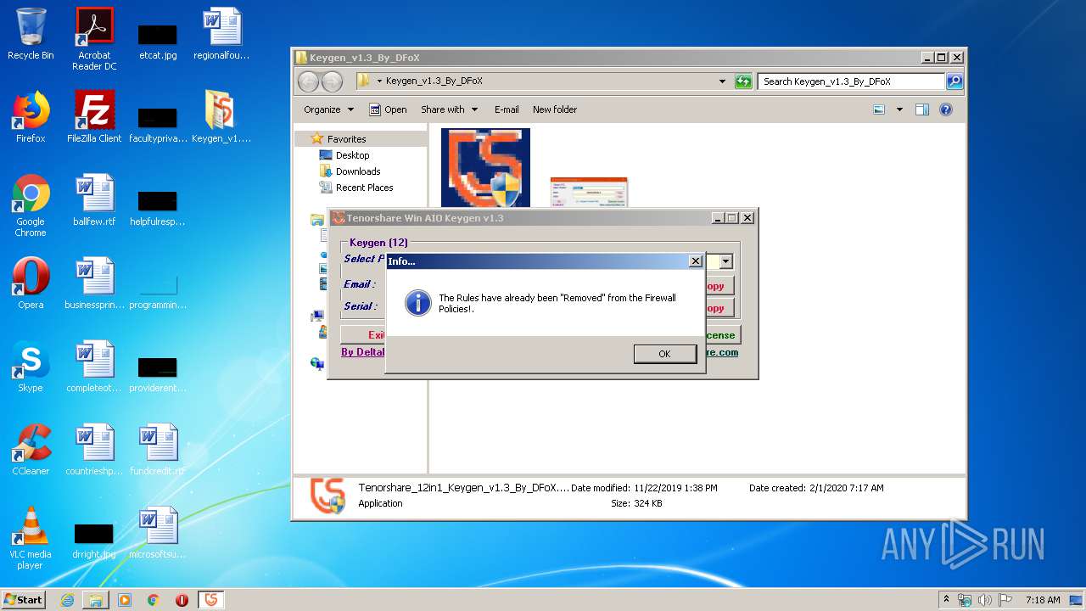1086x611 pixels.
Task: Expand the address bar history dropdown
Action: (722, 81)
